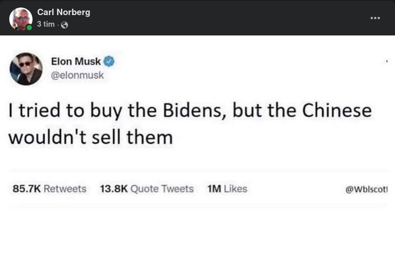Click the 1M Likes count
The height and width of the screenshot is (265, 395).
227,189
